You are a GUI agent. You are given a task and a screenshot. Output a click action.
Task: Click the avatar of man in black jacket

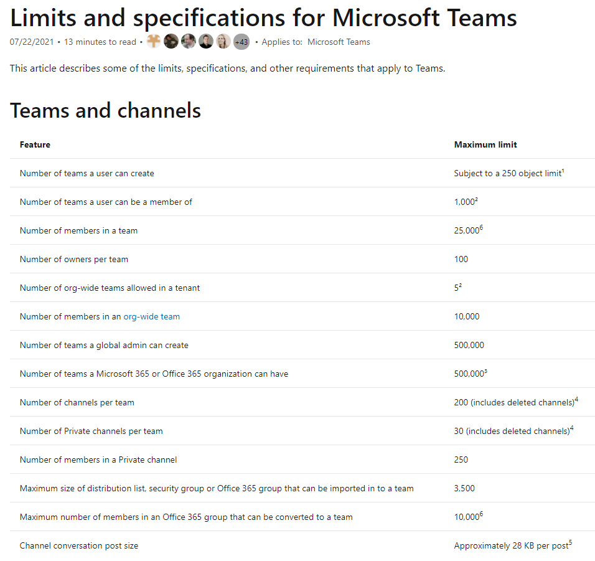(206, 41)
